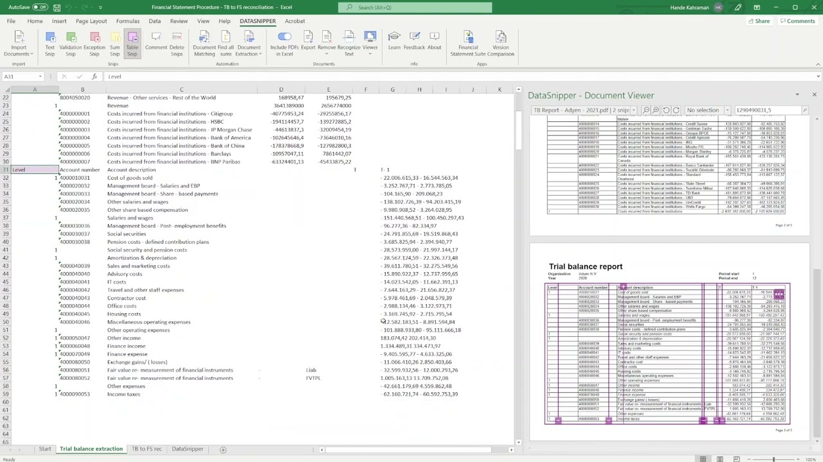The image size is (823, 462).
Task: Select the Text Snip tool
Action: (50, 44)
